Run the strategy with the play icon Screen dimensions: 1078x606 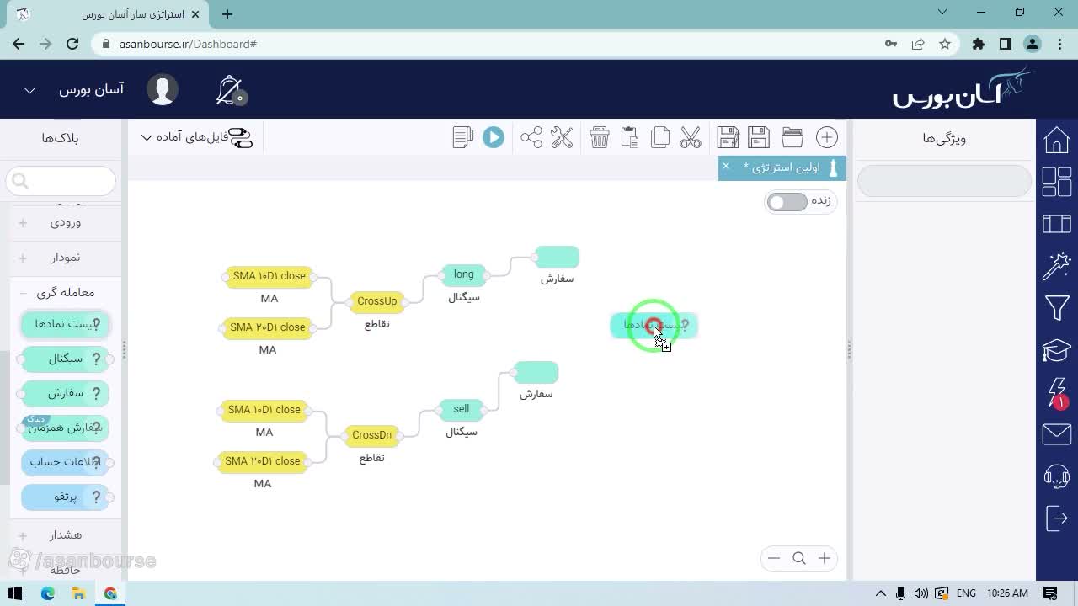(494, 137)
